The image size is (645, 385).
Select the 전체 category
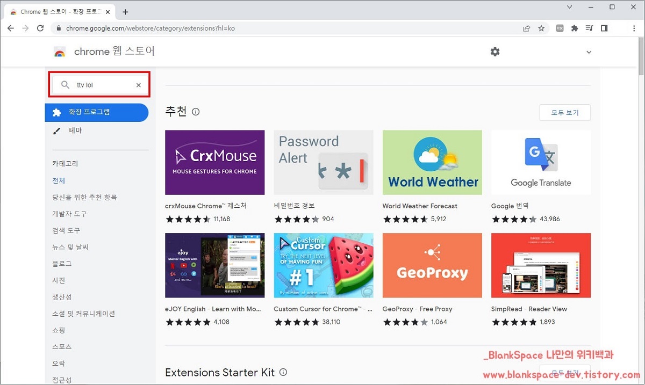coord(59,180)
